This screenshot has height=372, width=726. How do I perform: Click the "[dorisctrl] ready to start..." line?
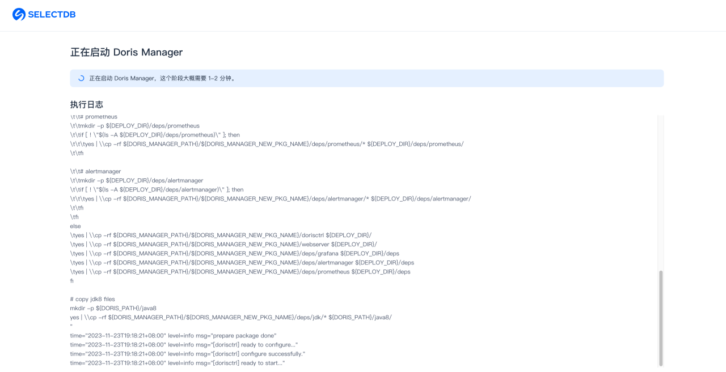(178, 363)
